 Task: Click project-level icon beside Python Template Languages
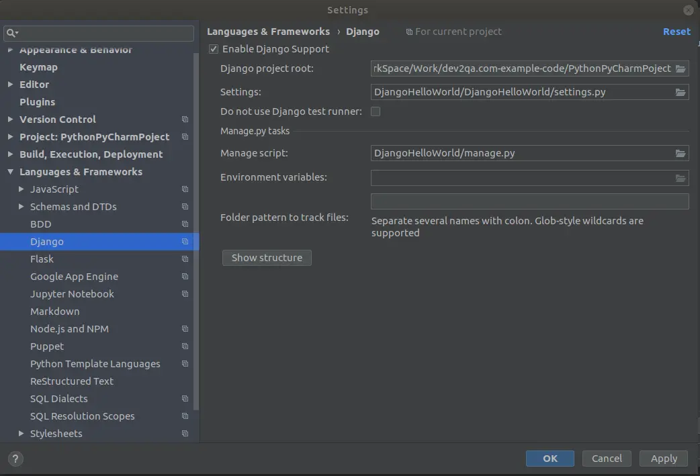(185, 364)
